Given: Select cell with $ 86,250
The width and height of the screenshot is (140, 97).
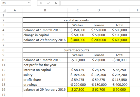Looking at the screenshot, I should pyautogui.click(x=119, y=70).
